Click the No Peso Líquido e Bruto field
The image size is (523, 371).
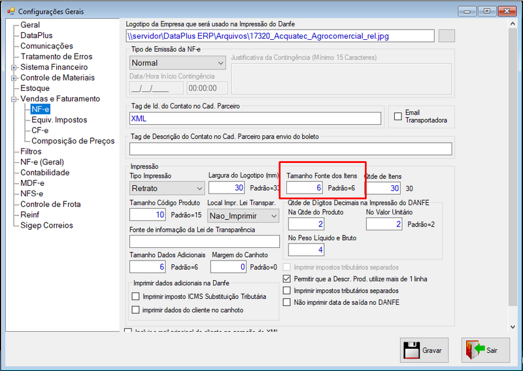pos(306,249)
